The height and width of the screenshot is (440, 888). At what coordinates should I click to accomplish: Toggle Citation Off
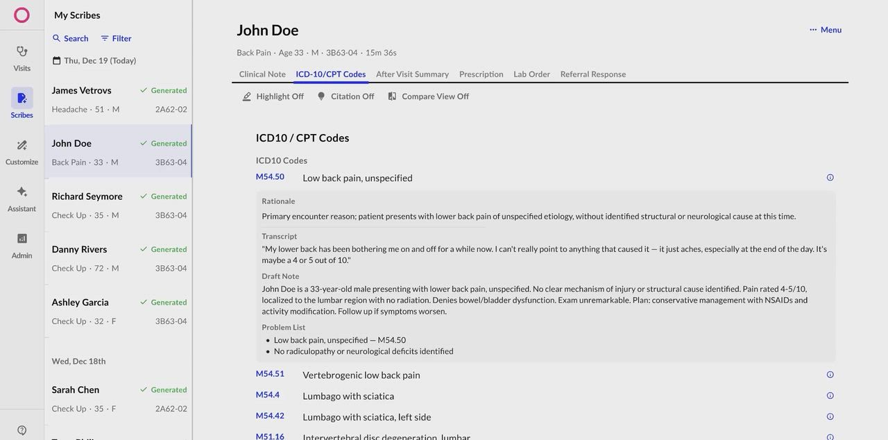345,96
